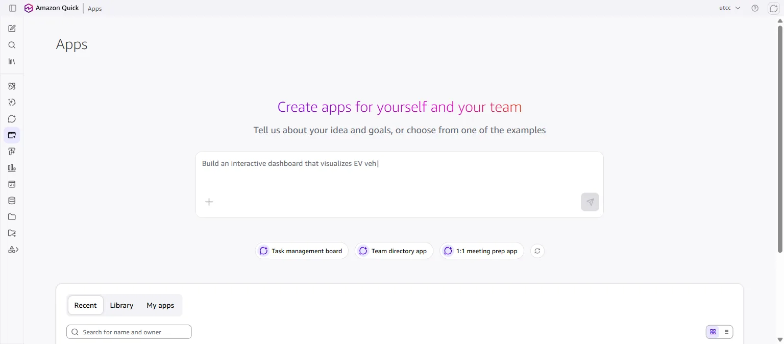Click the scrollbar up arrow
The width and height of the screenshot is (784, 344).
pyautogui.click(x=780, y=21)
